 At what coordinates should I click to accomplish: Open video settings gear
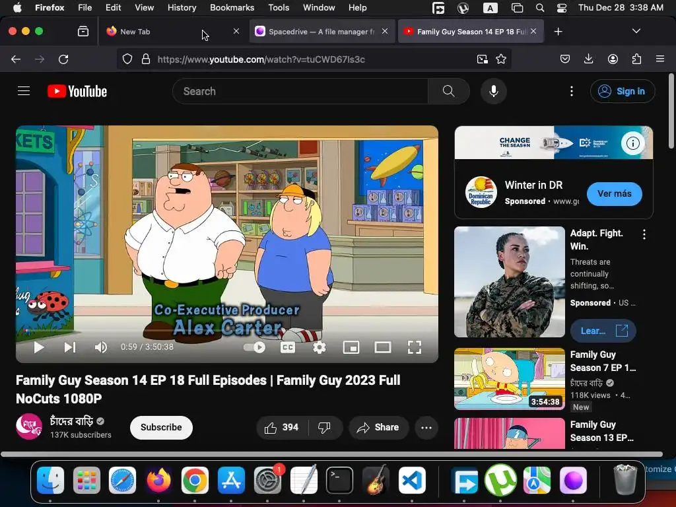(320, 347)
